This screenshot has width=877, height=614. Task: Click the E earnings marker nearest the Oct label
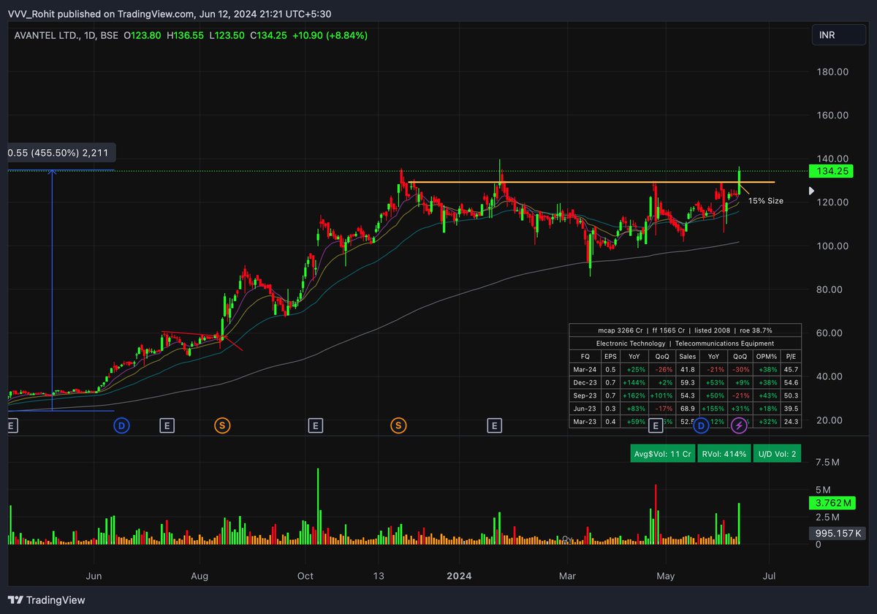(x=316, y=425)
